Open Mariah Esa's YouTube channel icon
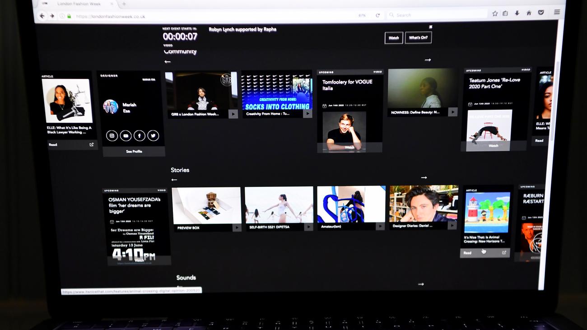 coord(126,135)
